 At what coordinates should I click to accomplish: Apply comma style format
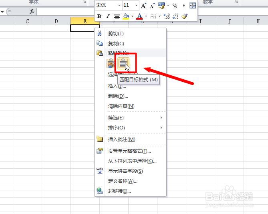tap(184, 6)
